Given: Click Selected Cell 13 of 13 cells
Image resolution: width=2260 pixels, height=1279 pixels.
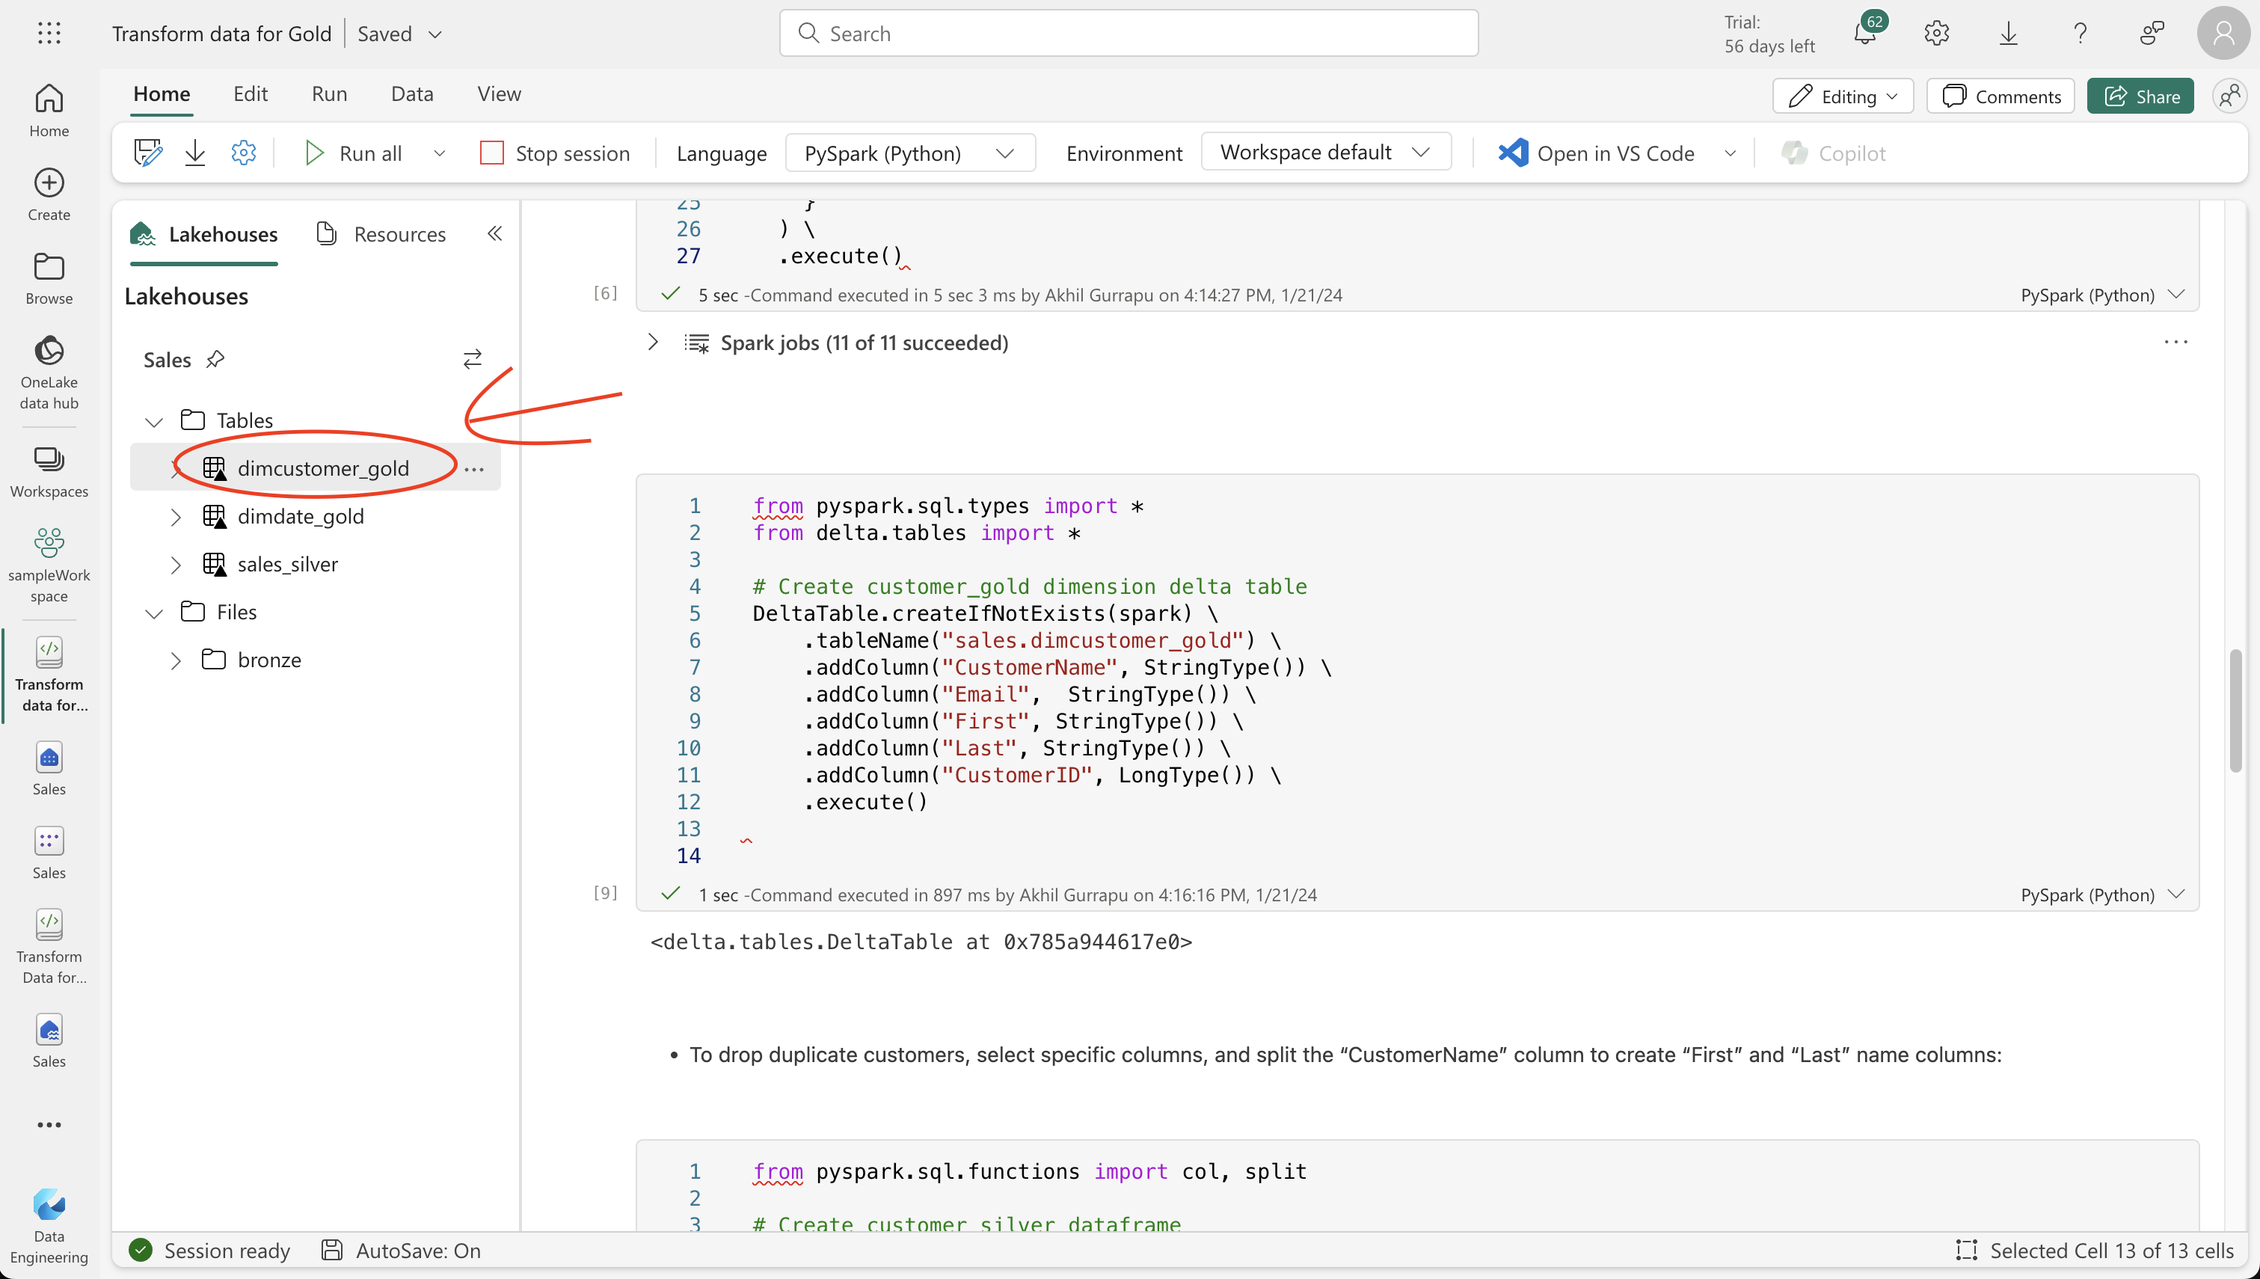Looking at the screenshot, I should (x=2095, y=1250).
